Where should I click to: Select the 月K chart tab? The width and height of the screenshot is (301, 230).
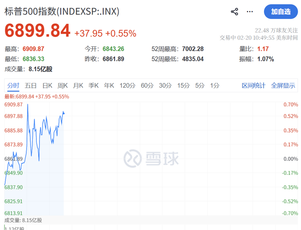coord(78,86)
